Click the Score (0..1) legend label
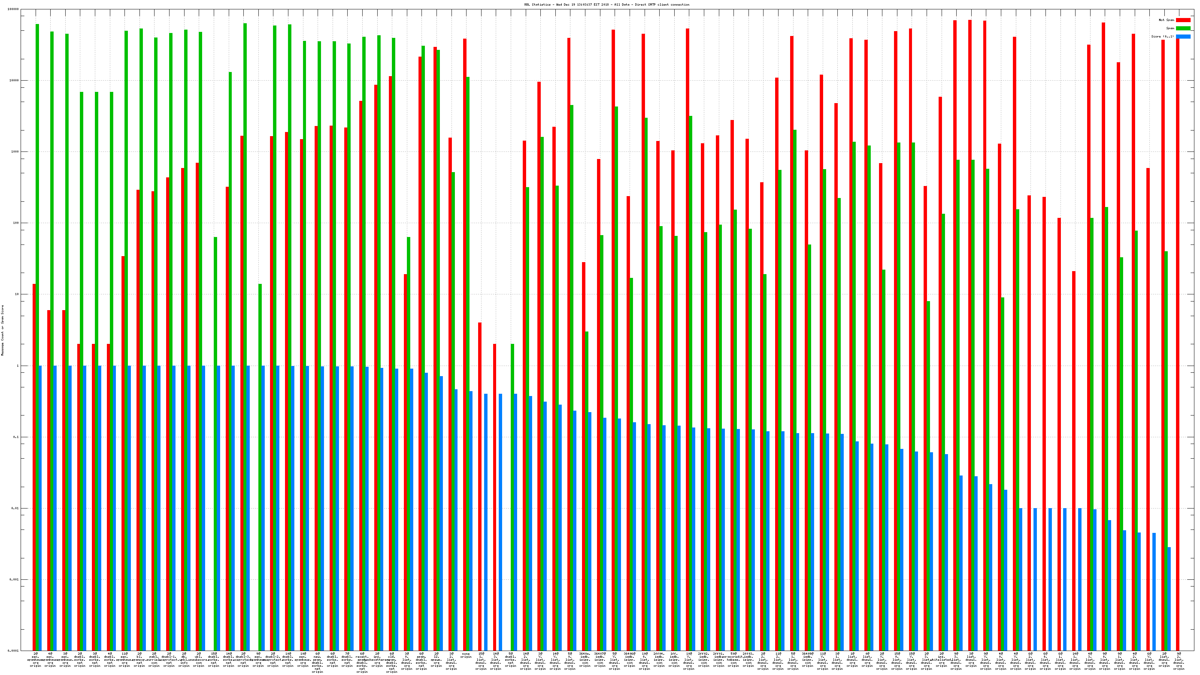 1162,36
